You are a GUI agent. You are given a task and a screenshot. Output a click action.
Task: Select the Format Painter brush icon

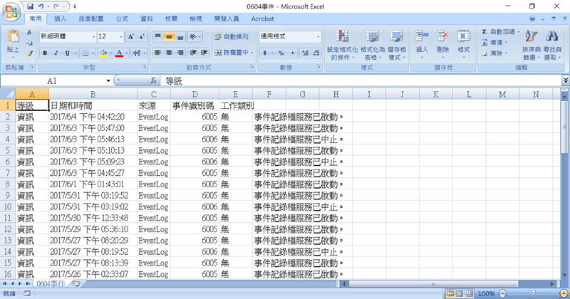29,53
